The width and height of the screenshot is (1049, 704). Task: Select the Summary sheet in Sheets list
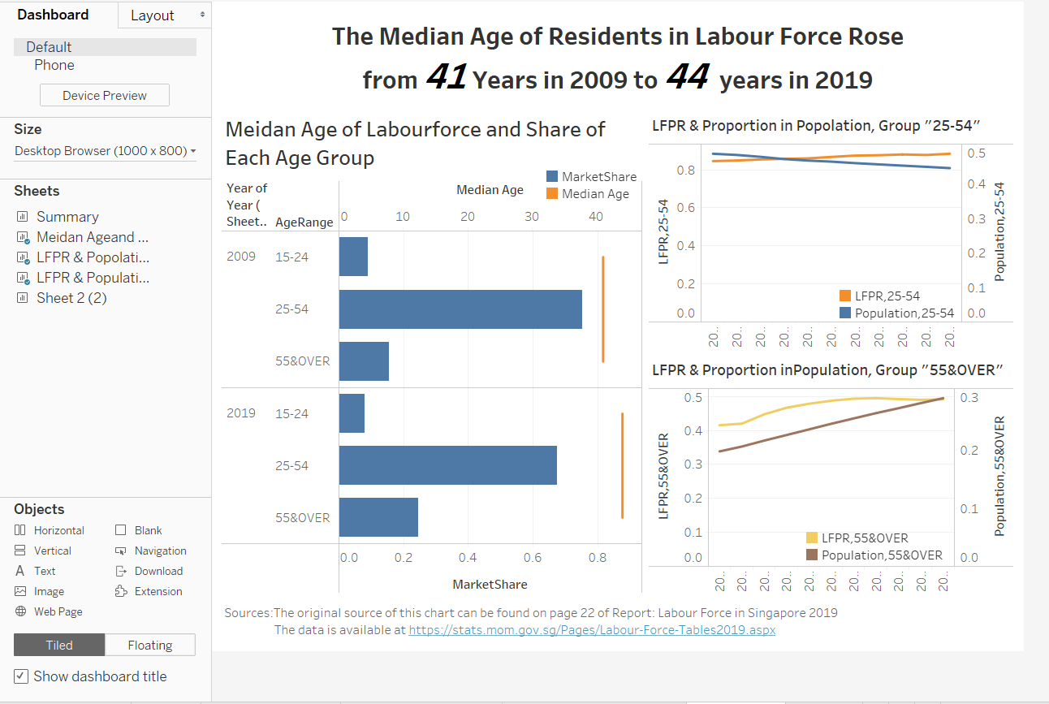[x=67, y=217]
